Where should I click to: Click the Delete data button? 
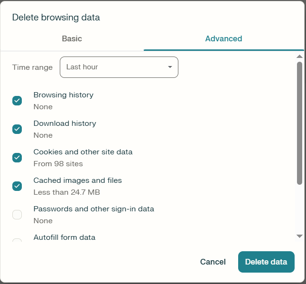[266, 262]
